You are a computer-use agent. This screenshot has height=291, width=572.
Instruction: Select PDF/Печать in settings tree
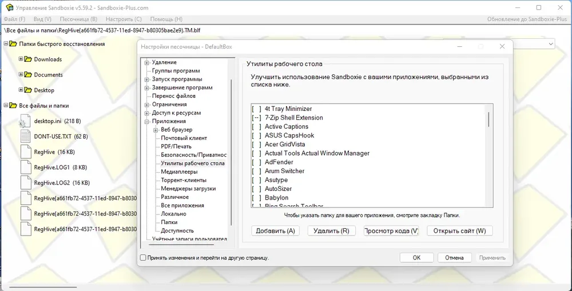coord(176,146)
